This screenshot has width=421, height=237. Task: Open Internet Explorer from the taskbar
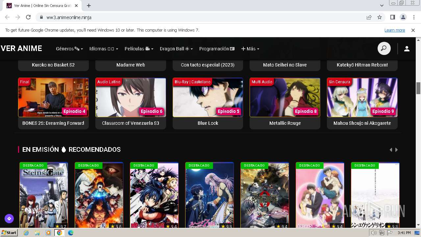26,233
